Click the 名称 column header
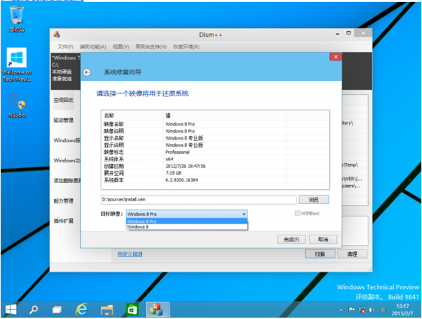The width and height of the screenshot is (422, 319). click(132, 116)
